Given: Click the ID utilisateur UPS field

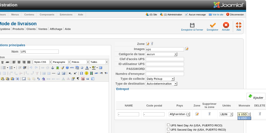Looking at the screenshot, I should click(x=165, y=64).
